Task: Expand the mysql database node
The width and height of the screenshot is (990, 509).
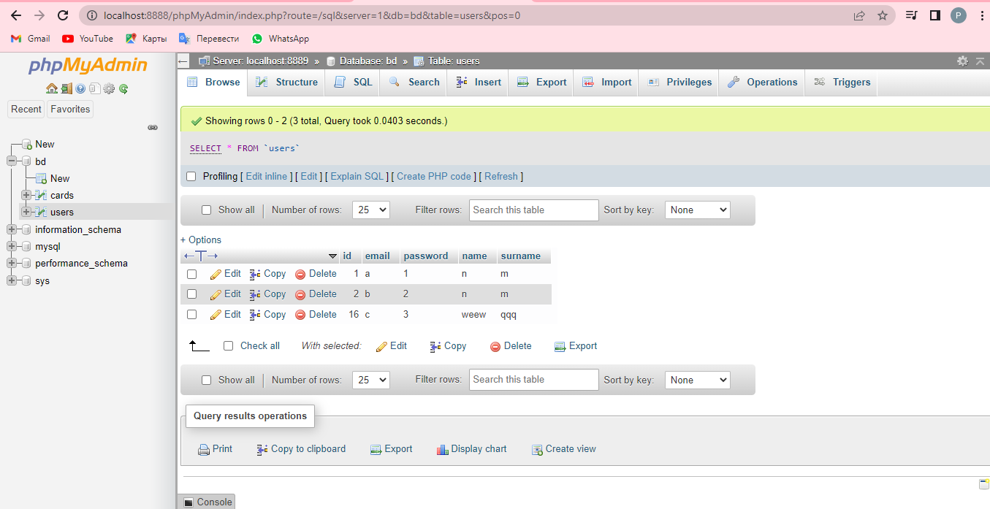Action: (x=11, y=247)
